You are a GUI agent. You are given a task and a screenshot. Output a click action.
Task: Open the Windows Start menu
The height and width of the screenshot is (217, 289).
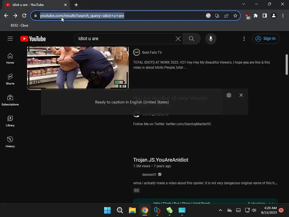coord(108,210)
